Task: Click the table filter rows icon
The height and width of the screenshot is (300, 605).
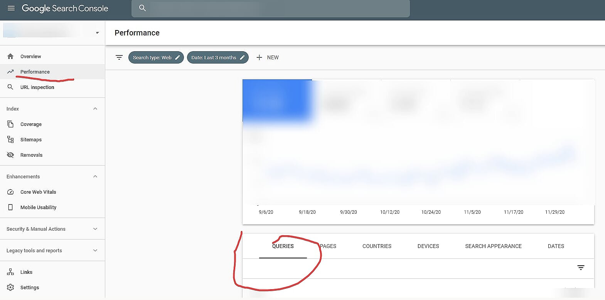Action: [581, 268]
